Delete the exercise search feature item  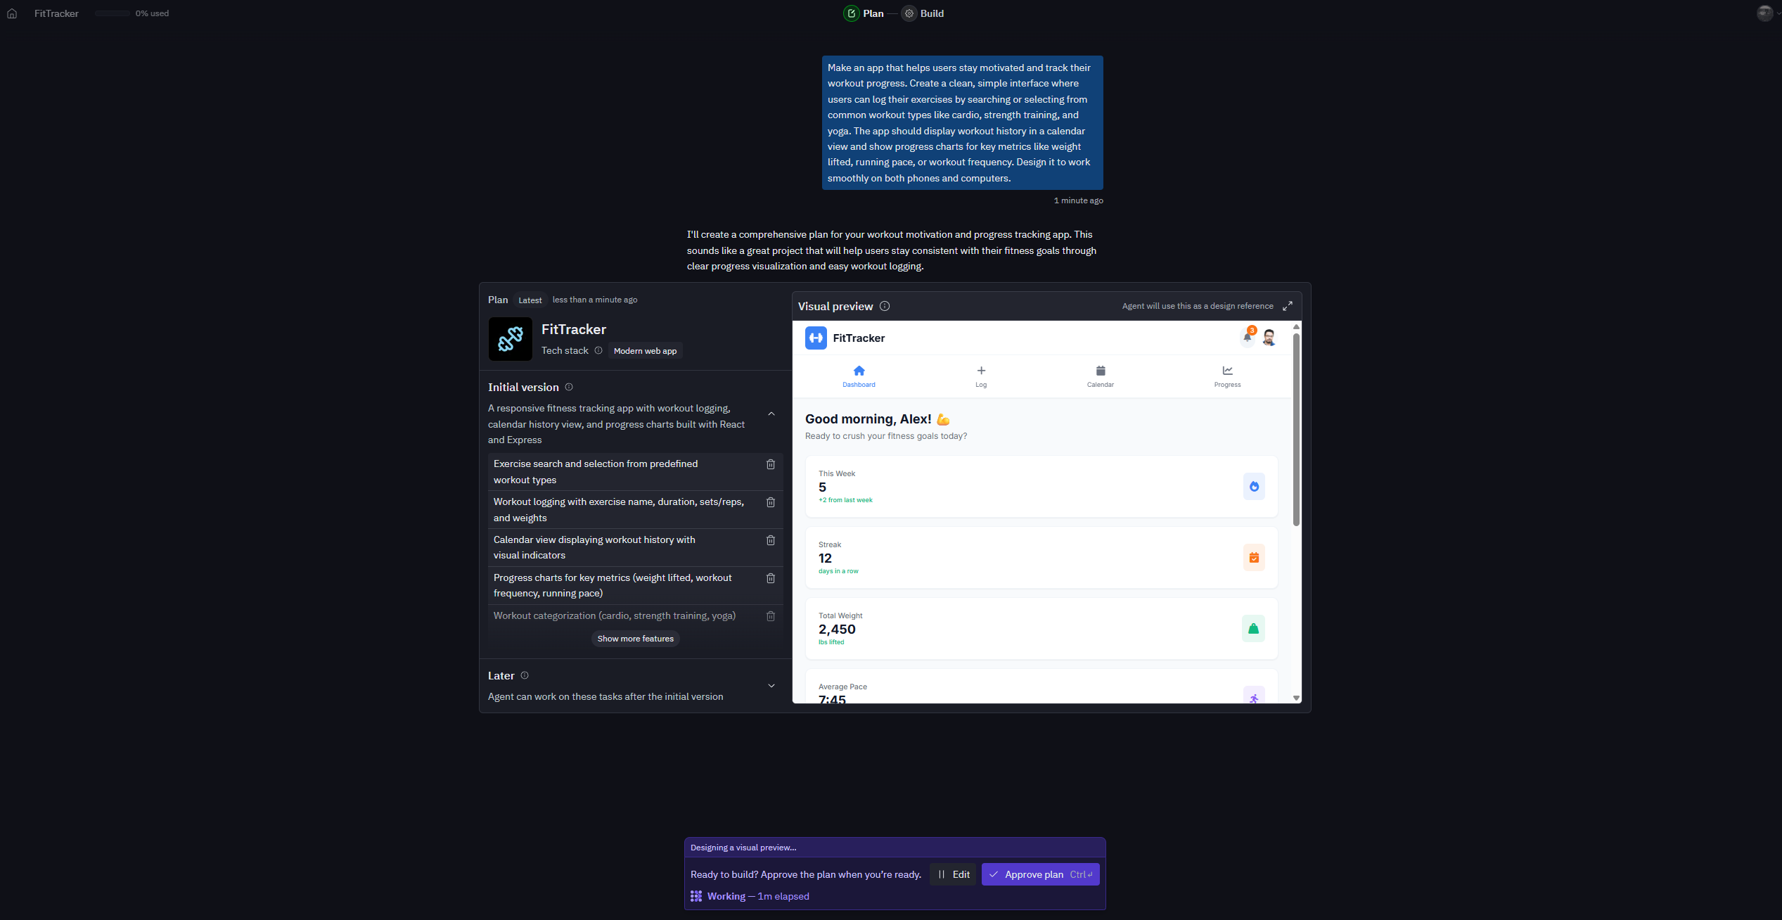(770, 464)
